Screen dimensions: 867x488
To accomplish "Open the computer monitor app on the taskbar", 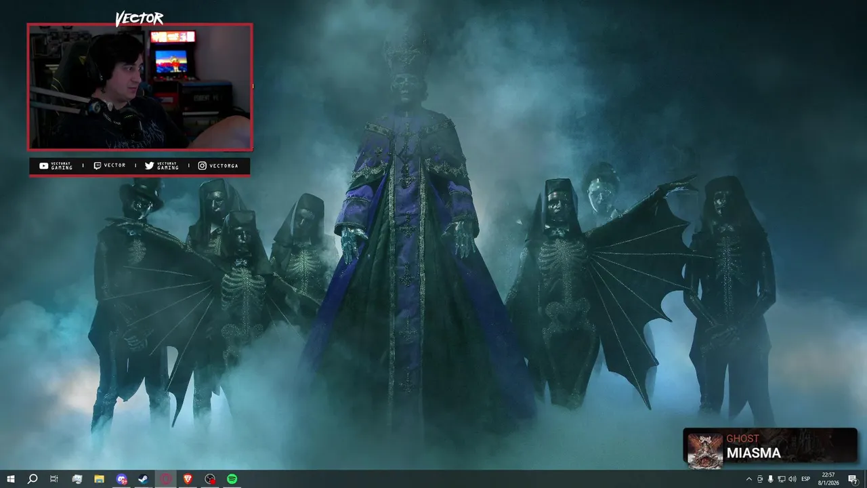I will 77,479.
